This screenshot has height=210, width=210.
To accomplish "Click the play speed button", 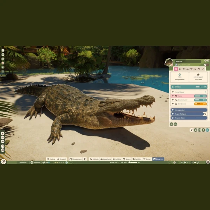I will click(185, 162).
